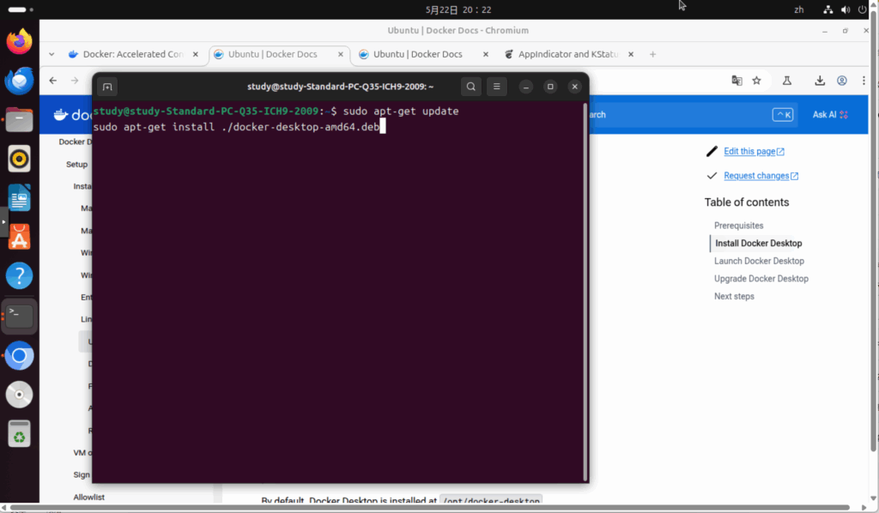Launch LibreOffice Writer from the dock
This screenshot has width=879, height=513.
pos(19,197)
